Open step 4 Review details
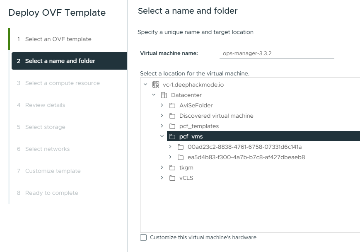This screenshot has height=252, width=360. (41, 105)
